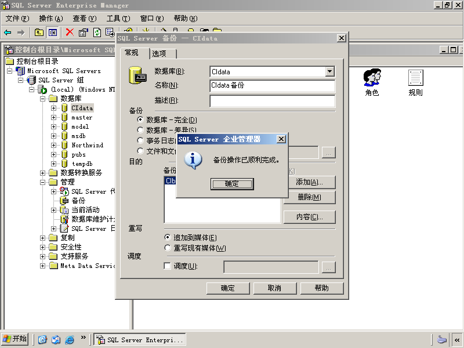
Task: Click the Internet Explorer quick launch icon
Action: [x=70, y=339]
